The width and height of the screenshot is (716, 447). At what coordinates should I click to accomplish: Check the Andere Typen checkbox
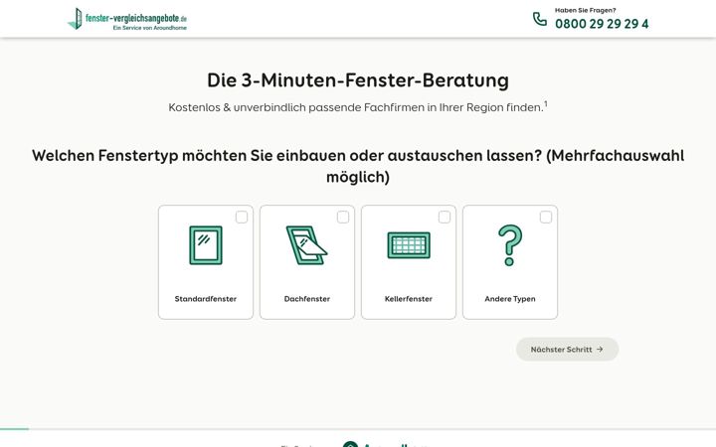pos(546,218)
